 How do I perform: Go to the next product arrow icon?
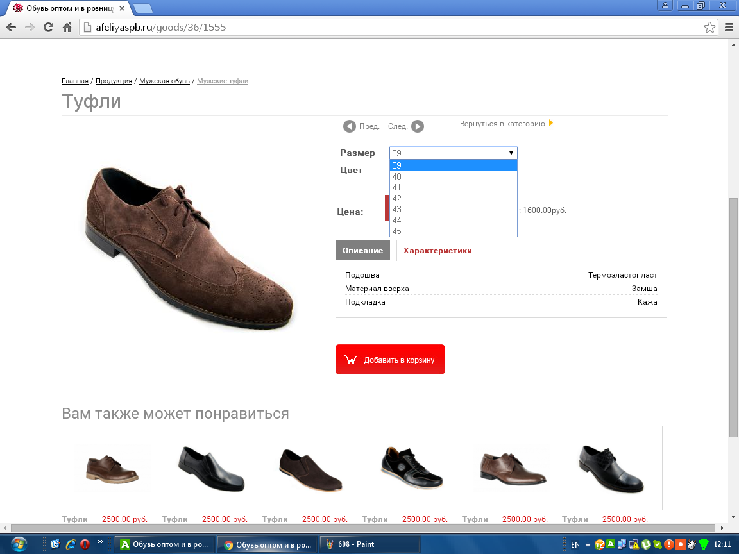418,126
